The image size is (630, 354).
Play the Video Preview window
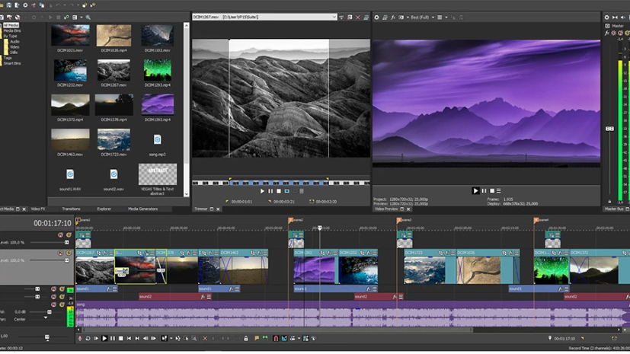coord(476,190)
